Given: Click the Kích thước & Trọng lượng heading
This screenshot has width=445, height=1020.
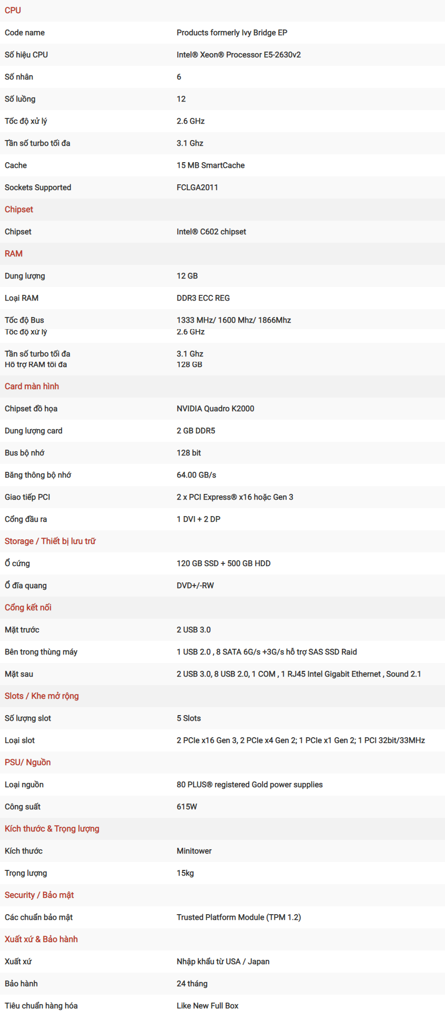Looking at the screenshot, I should coord(52,829).
